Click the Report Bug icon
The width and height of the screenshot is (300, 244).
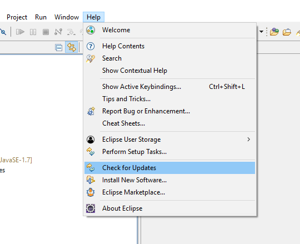(91, 111)
